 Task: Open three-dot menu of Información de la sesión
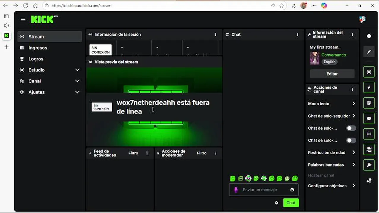click(216, 34)
